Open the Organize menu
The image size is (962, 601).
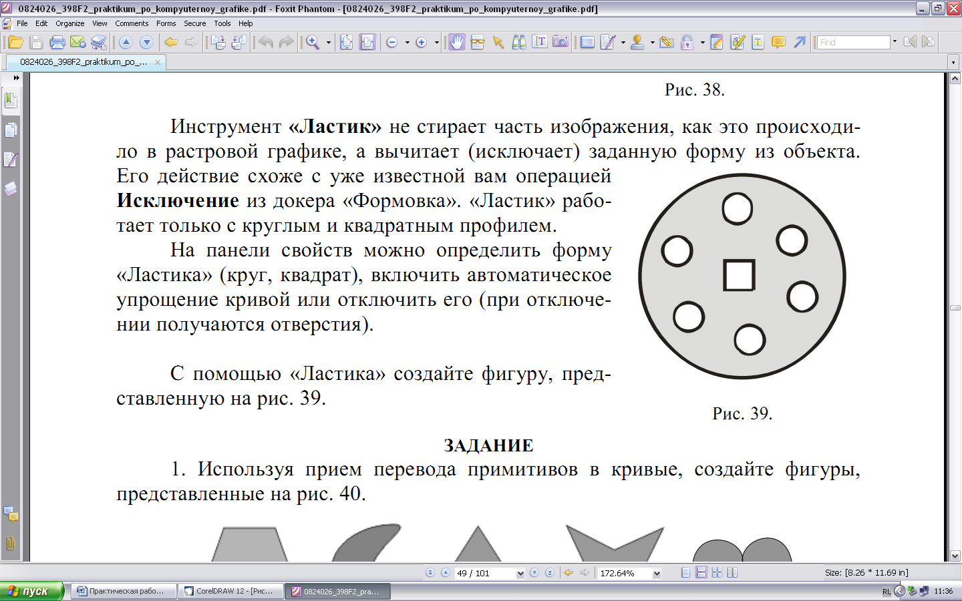point(70,23)
